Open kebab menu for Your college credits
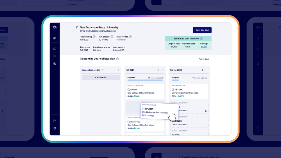 tap(118, 70)
